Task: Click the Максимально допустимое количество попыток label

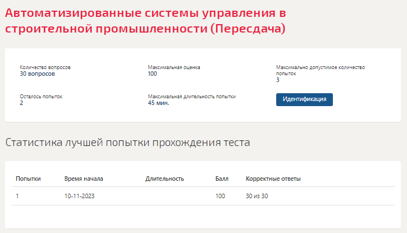Action: pyautogui.click(x=321, y=70)
